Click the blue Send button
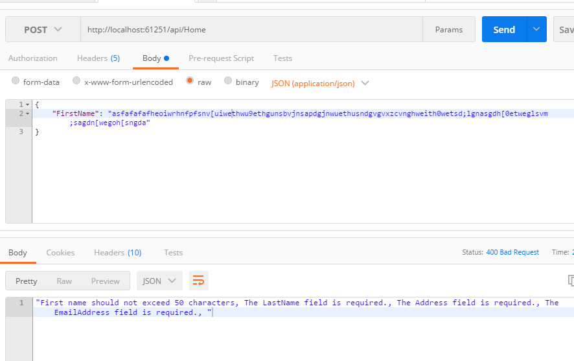The height and width of the screenshot is (361, 574). (x=504, y=29)
